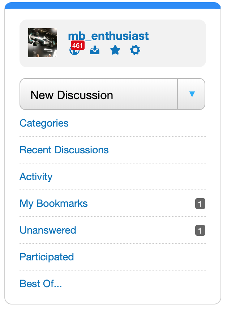Open the Best Of... section
The width and height of the screenshot is (227, 311).
point(41,284)
